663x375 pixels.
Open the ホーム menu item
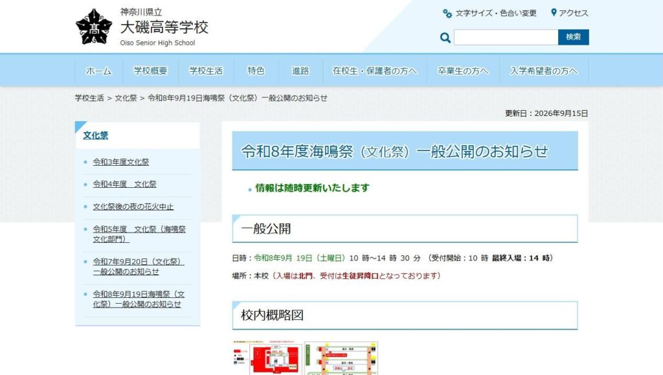coord(98,71)
